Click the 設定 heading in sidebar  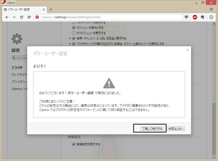coord(16,50)
